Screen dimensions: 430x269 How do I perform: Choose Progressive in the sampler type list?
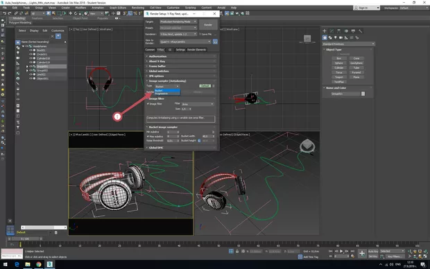(x=167, y=94)
